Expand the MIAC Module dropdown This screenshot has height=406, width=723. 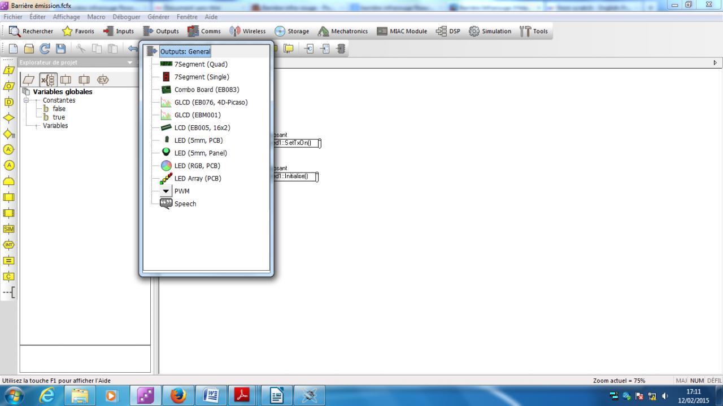click(402, 32)
